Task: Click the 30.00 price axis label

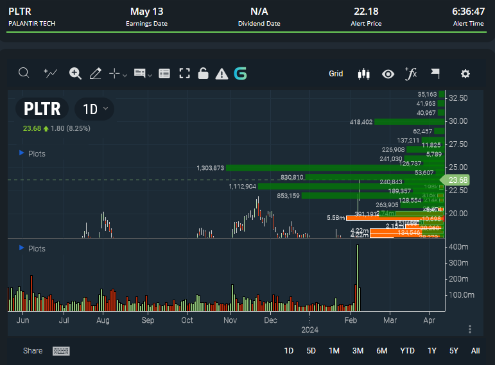Action: click(x=458, y=121)
